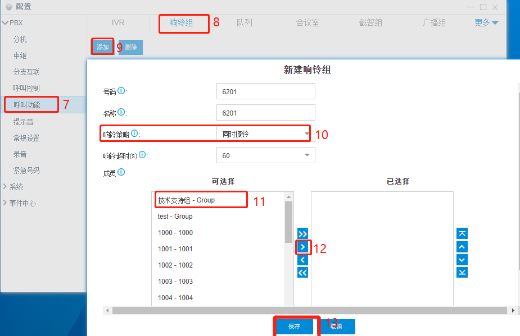The height and width of the screenshot is (336, 520).
Task: Click info icon beside 响铃策略 label
Action: click(x=134, y=134)
